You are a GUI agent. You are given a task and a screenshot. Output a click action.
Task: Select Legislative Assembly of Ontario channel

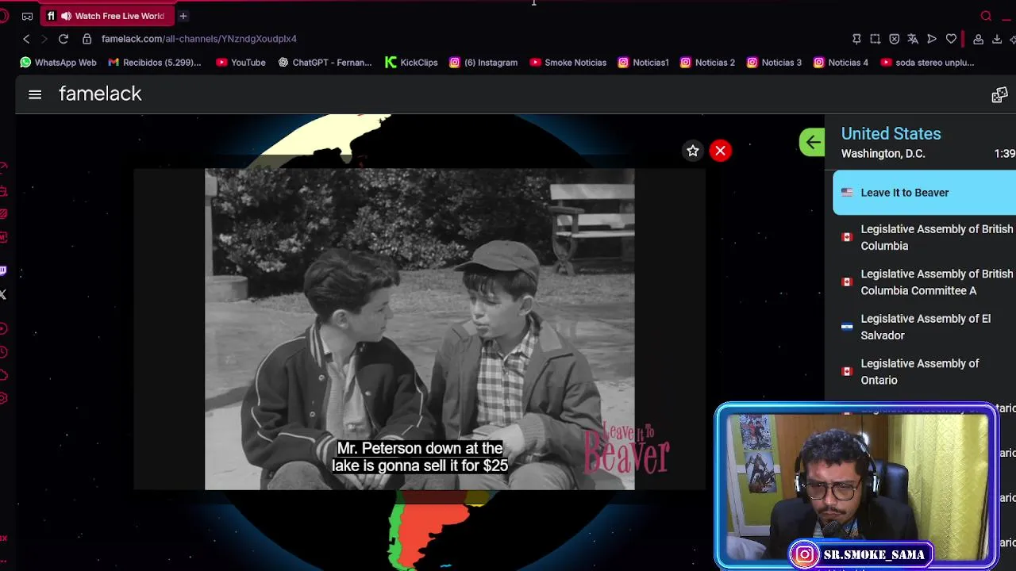[x=924, y=372]
